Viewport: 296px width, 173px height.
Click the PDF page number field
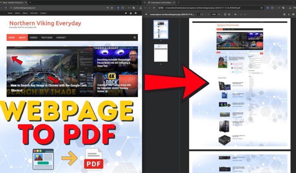198,14
